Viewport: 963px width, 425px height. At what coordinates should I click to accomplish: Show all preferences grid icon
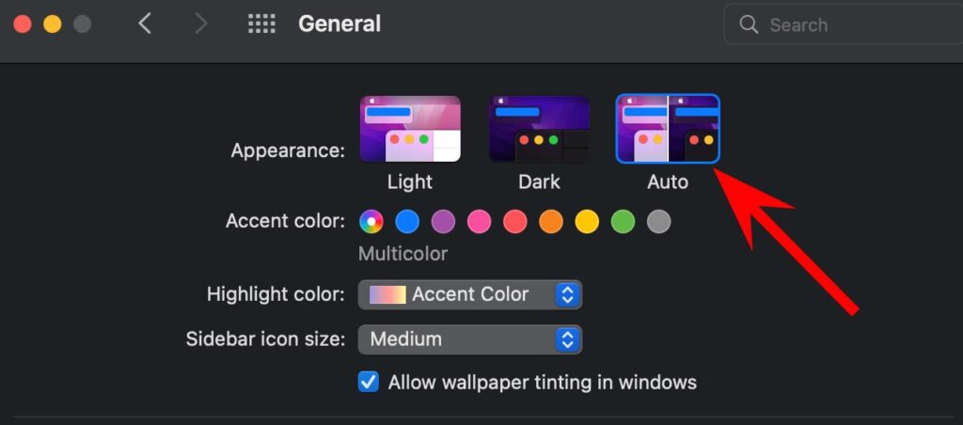pos(261,24)
